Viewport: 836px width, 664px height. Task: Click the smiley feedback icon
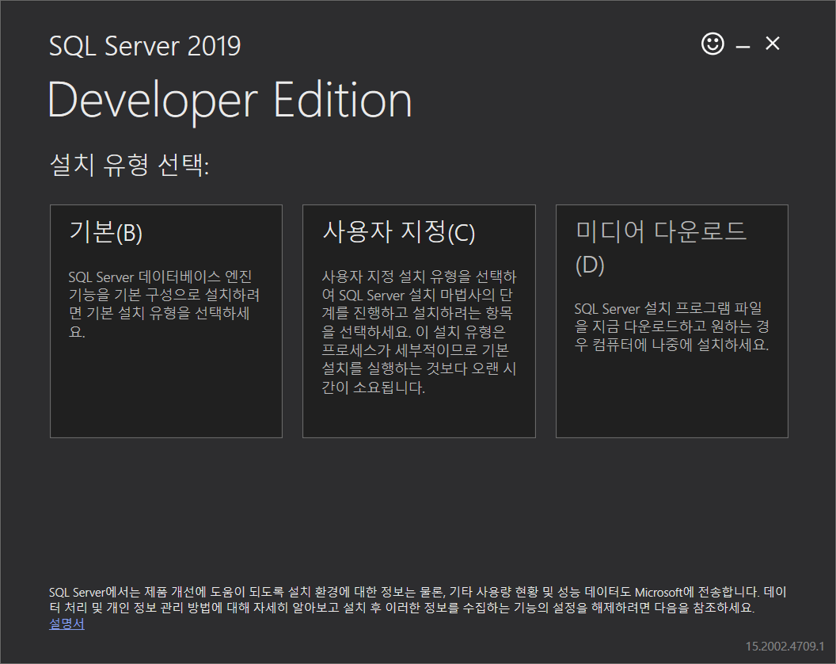712,44
